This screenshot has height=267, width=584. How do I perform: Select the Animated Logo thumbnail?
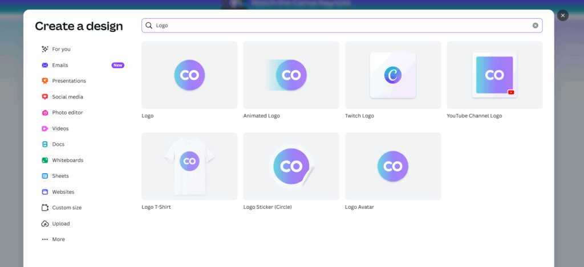coord(291,75)
